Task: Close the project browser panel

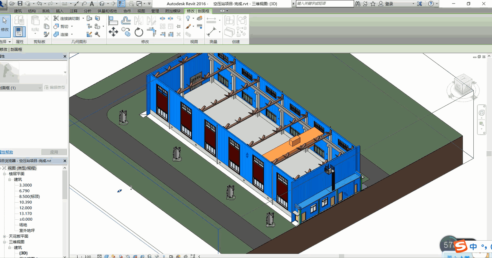Action: 65,161
